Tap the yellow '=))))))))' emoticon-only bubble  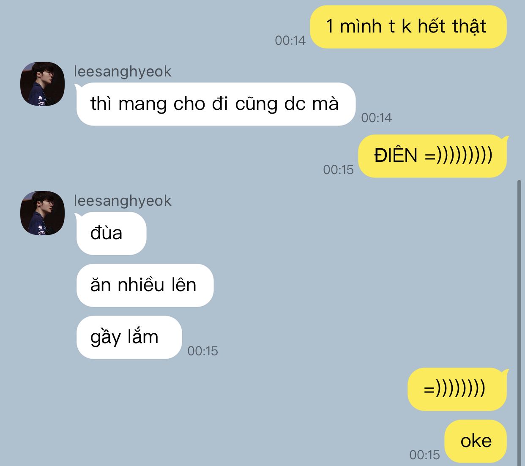(x=458, y=389)
